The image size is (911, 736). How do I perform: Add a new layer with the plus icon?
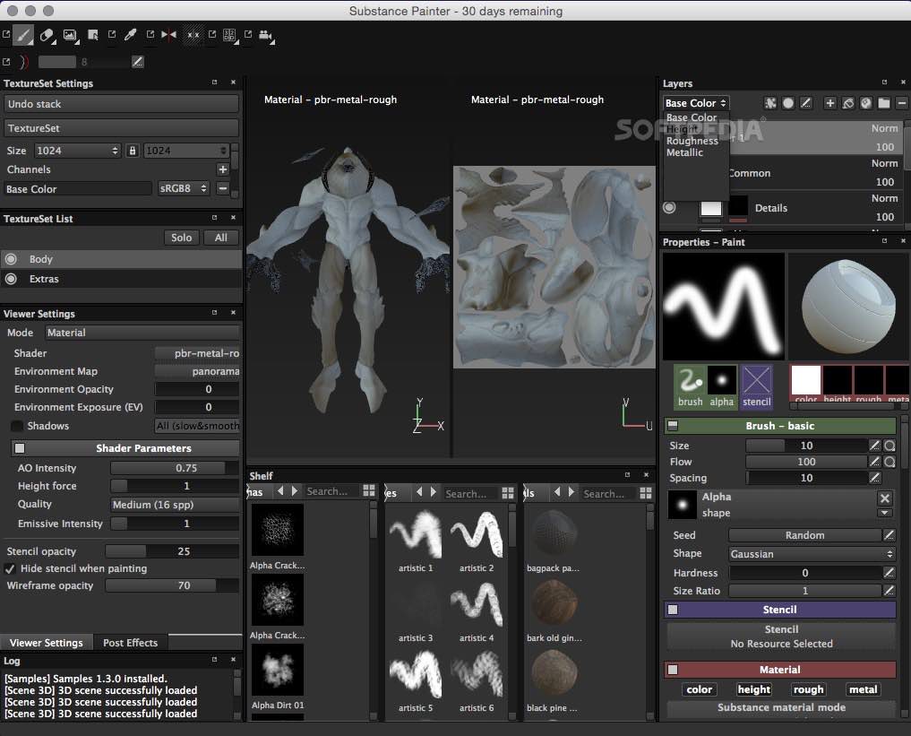tap(829, 103)
